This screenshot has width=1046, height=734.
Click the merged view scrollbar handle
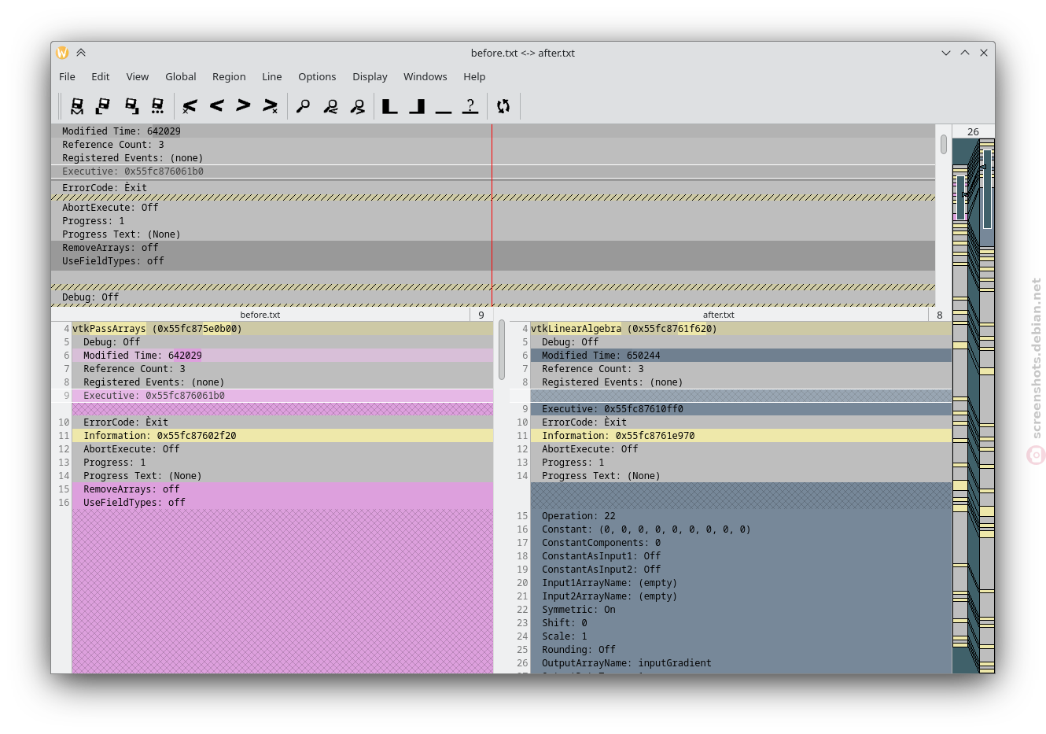pyautogui.click(x=944, y=144)
